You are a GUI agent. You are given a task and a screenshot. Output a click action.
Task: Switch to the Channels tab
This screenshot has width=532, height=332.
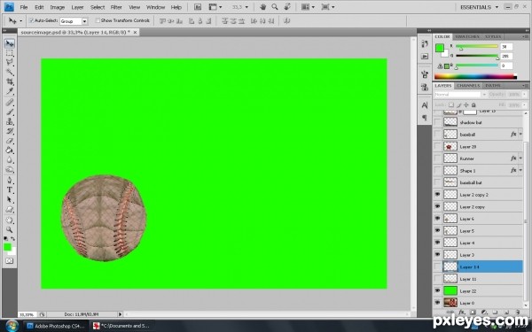468,86
